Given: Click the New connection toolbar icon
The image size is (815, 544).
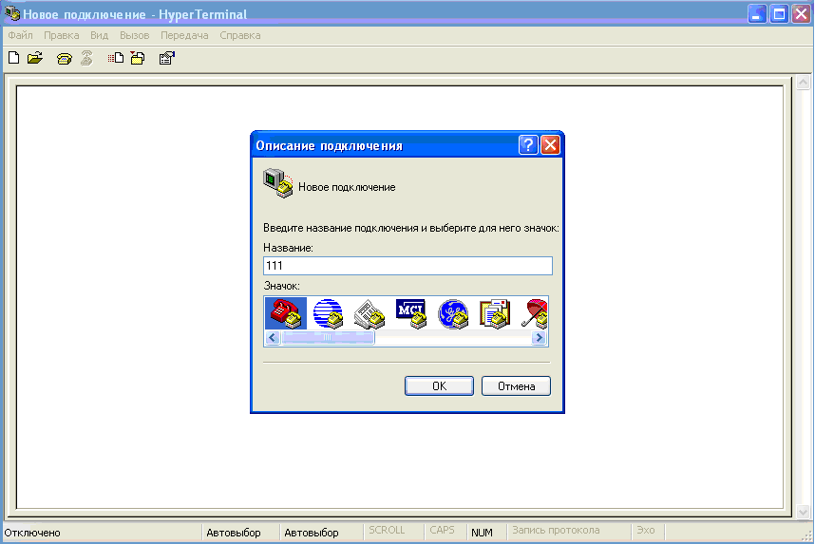Looking at the screenshot, I should click(14, 58).
